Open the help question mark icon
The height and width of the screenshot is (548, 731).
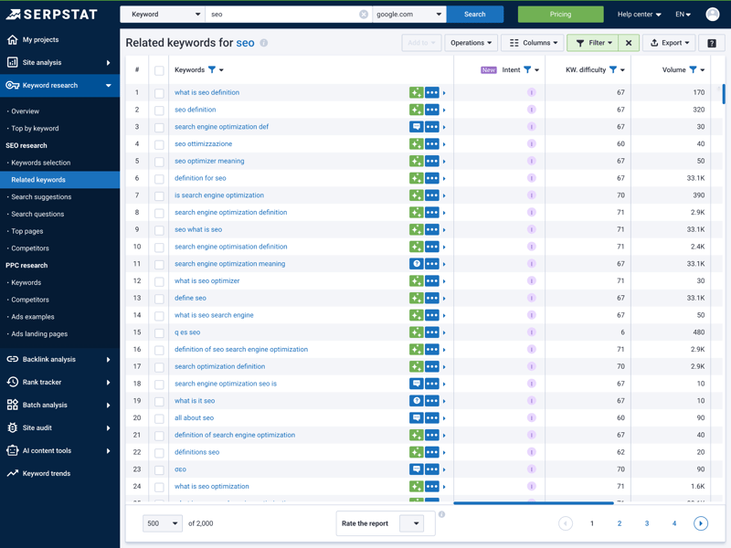coord(712,43)
